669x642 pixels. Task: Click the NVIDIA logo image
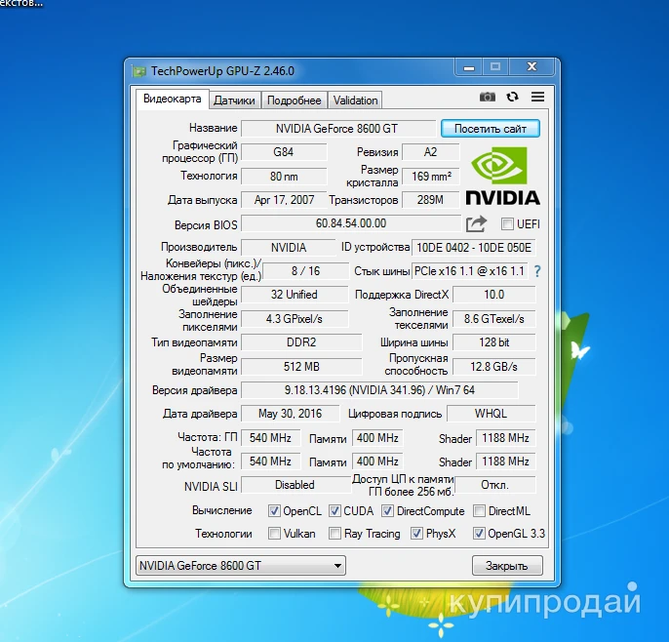coord(502,176)
